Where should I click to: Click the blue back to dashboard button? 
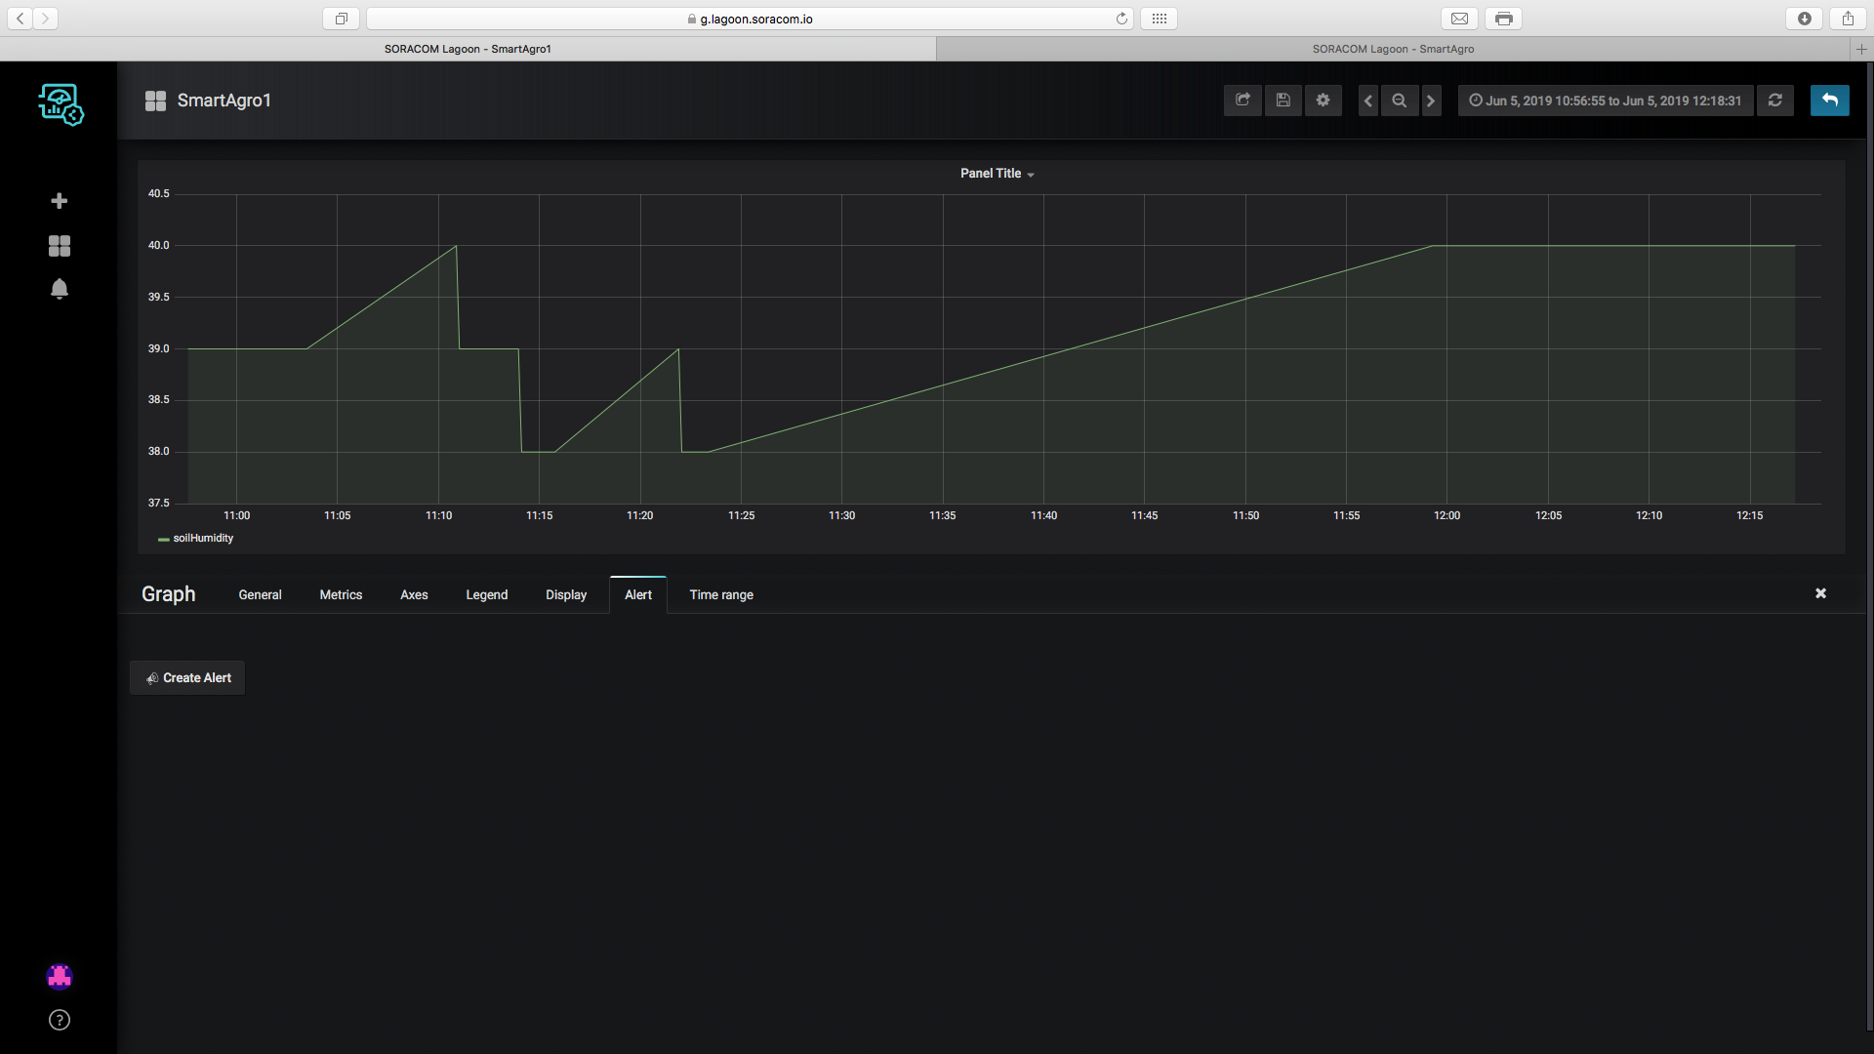click(x=1829, y=101)
